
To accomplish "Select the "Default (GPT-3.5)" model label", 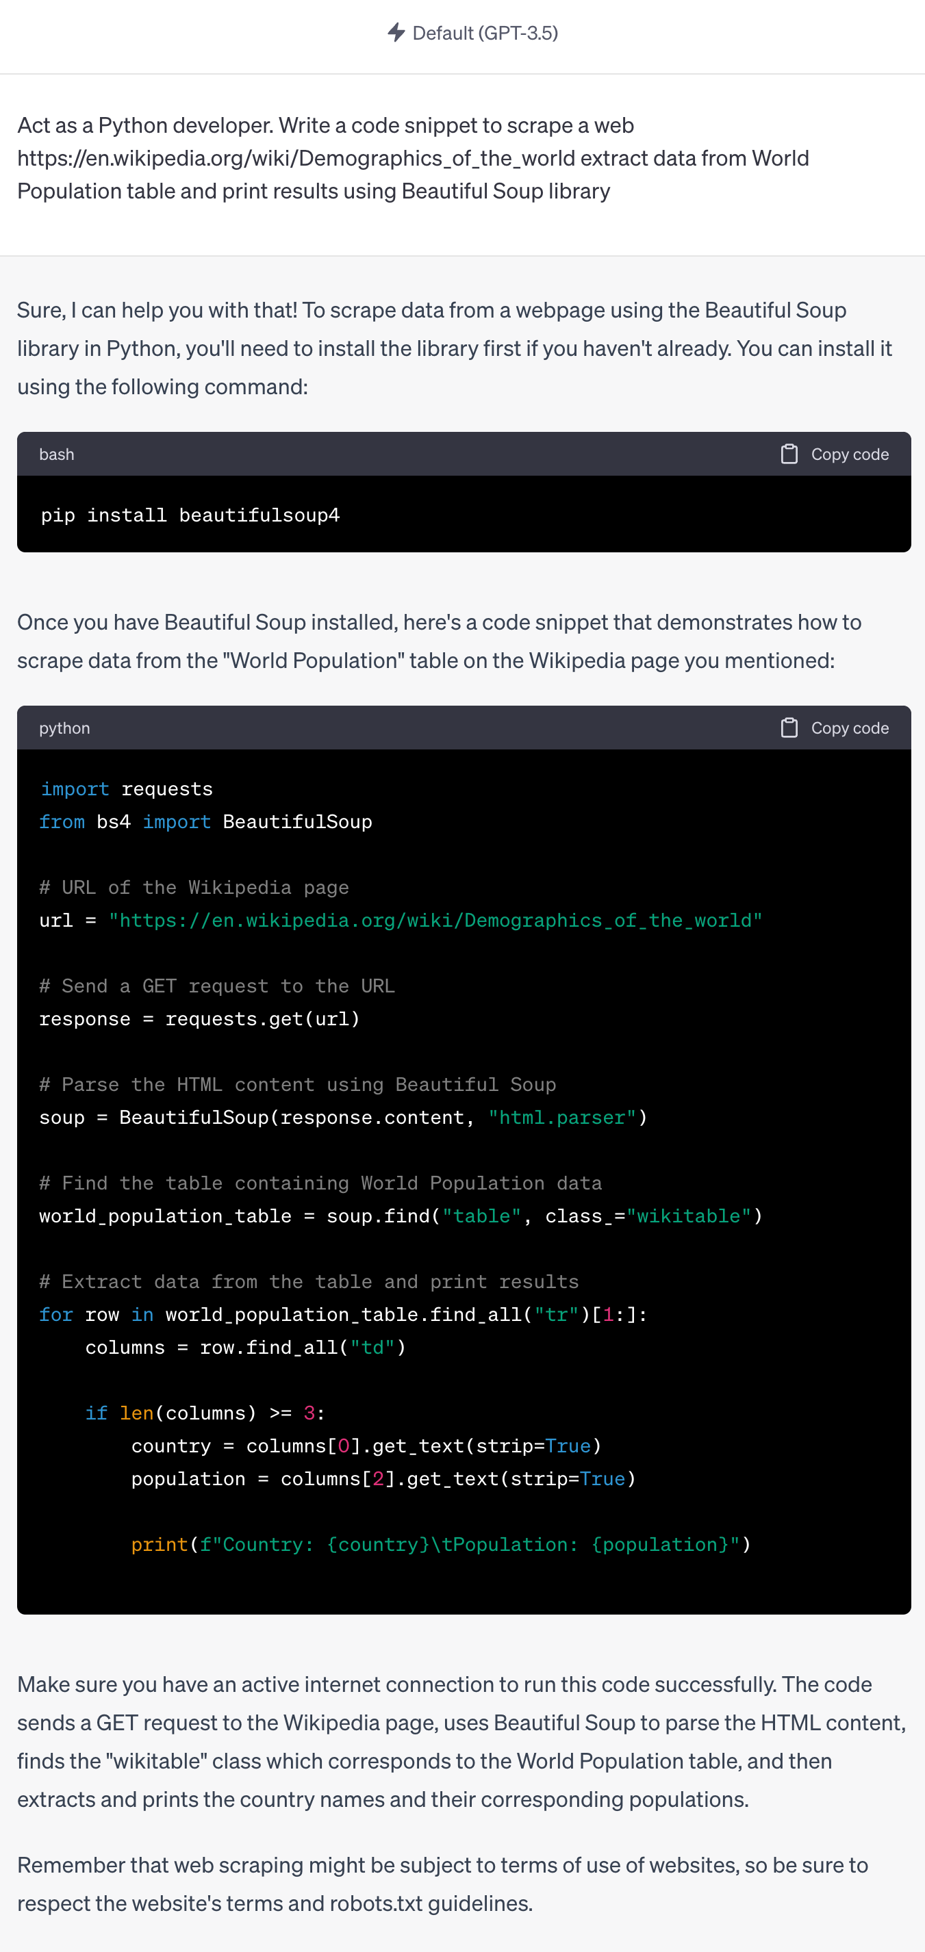I will pyautogui.click(x=485, y=33).
